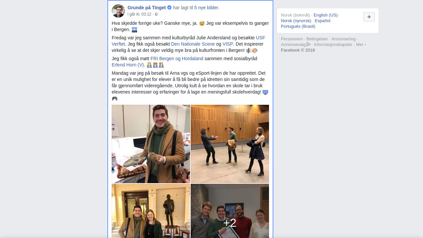
Task: Click the plus button to add language
Action: pos(369,17)
